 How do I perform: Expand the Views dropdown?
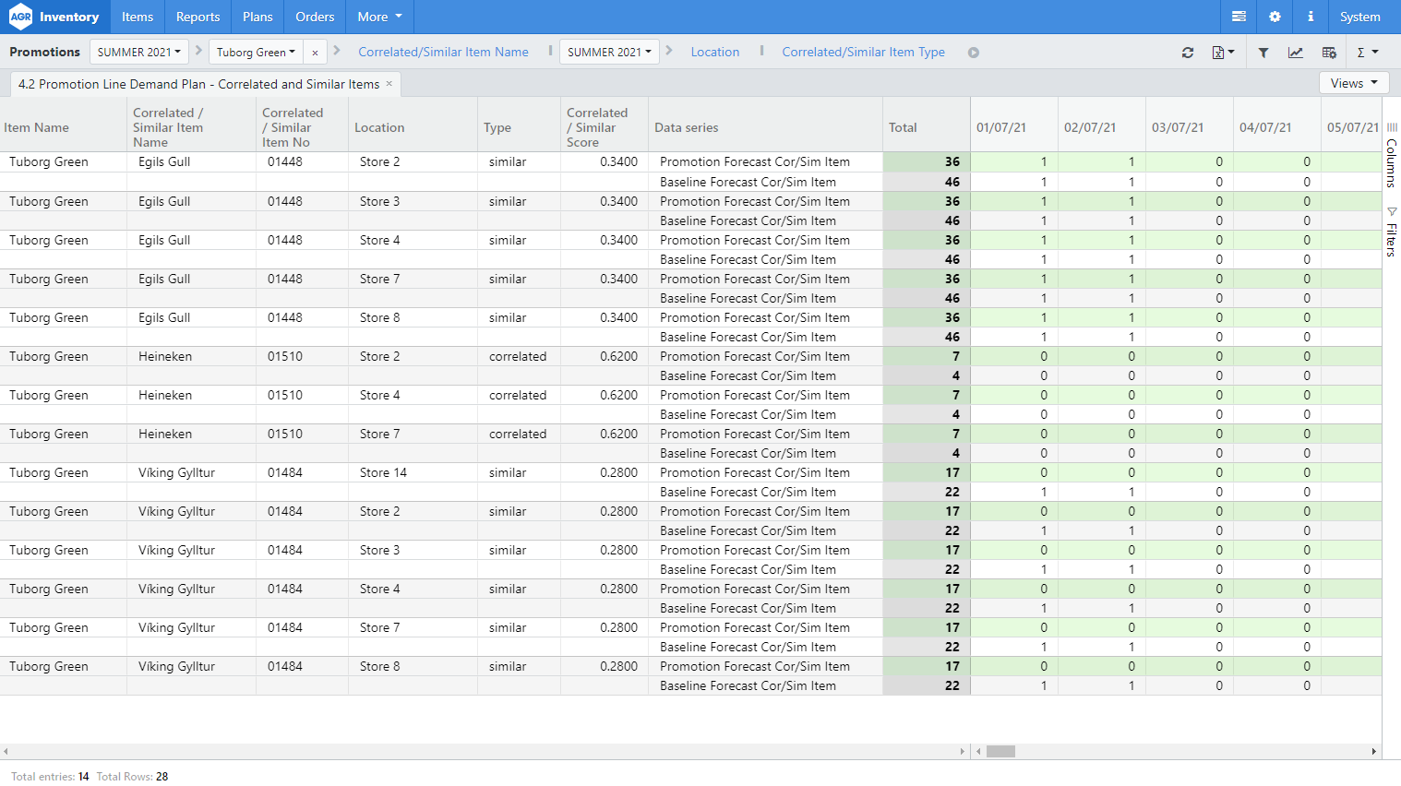click(1353, 82)
